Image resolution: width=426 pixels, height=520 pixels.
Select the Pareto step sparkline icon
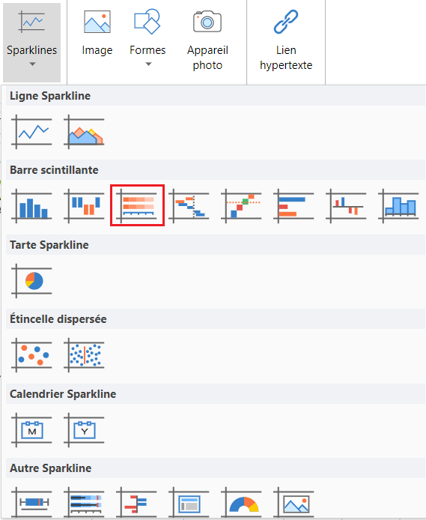(x=242, y=205)
